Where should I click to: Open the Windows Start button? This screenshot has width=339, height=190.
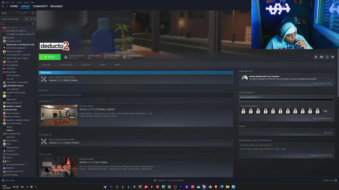233,187
